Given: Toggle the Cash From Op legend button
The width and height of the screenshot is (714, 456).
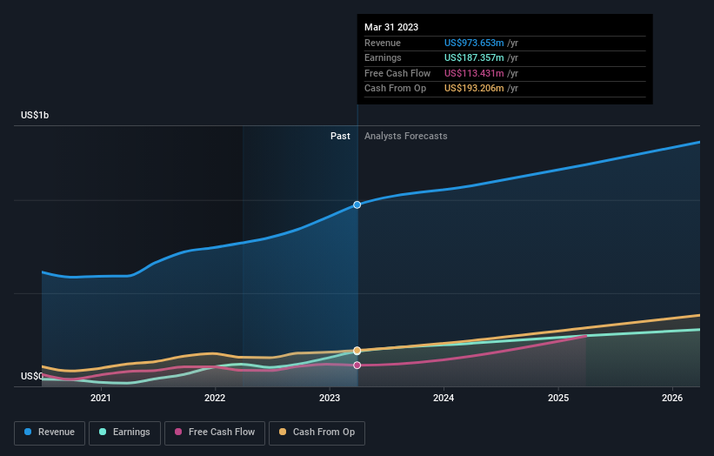Looking at the screenshot, I should pos(317,433).
